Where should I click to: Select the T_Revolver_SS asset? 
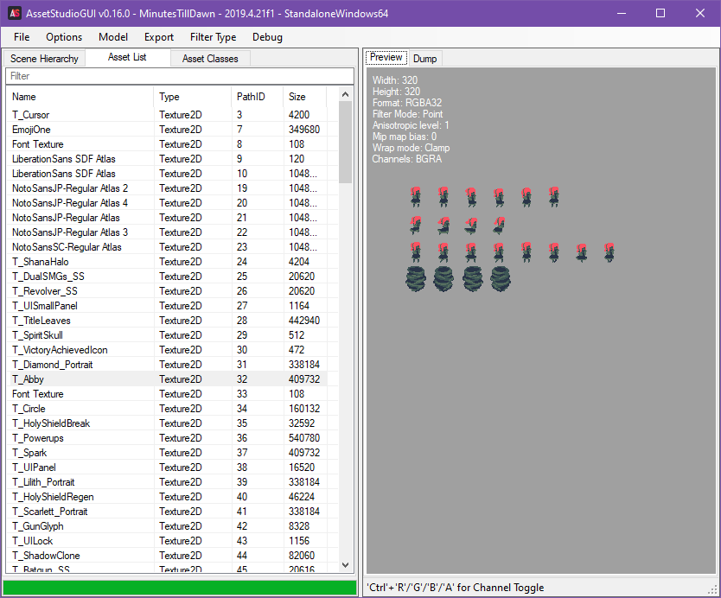point(167,291)
